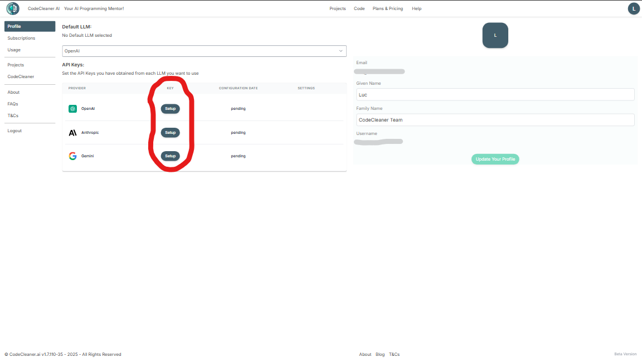Open Subscriptions in the sidebar
The height and width of the screenshot is (362, 642).
pyautogui.click(x=21, y=38)
